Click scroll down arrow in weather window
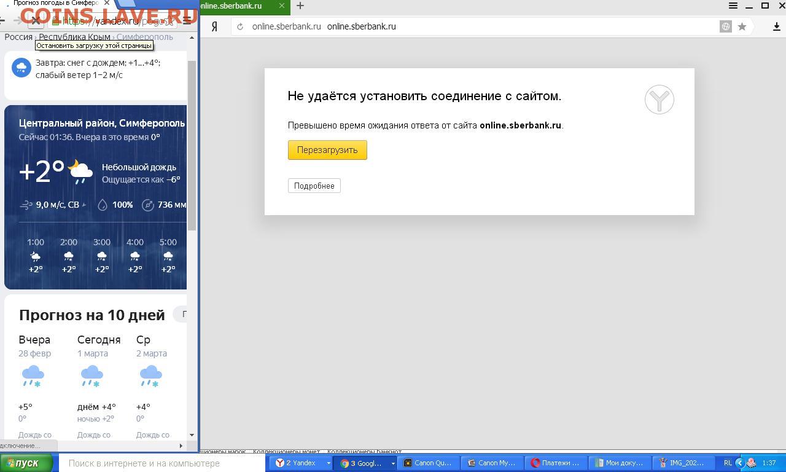Screen dimensions: 786x472 tap(192, 435)
